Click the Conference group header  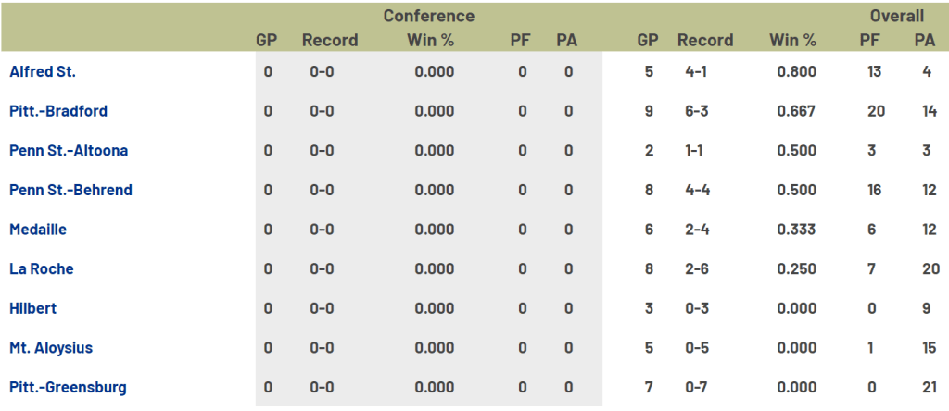pyautogui.click(x=429, y=16)
